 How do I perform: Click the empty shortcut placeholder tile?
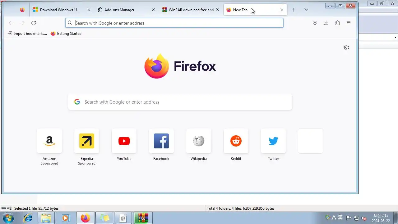311,141
